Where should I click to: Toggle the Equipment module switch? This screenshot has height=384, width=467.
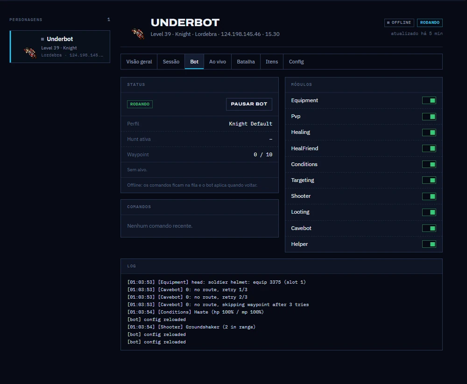pyautogui.click(x=429, y=101)
